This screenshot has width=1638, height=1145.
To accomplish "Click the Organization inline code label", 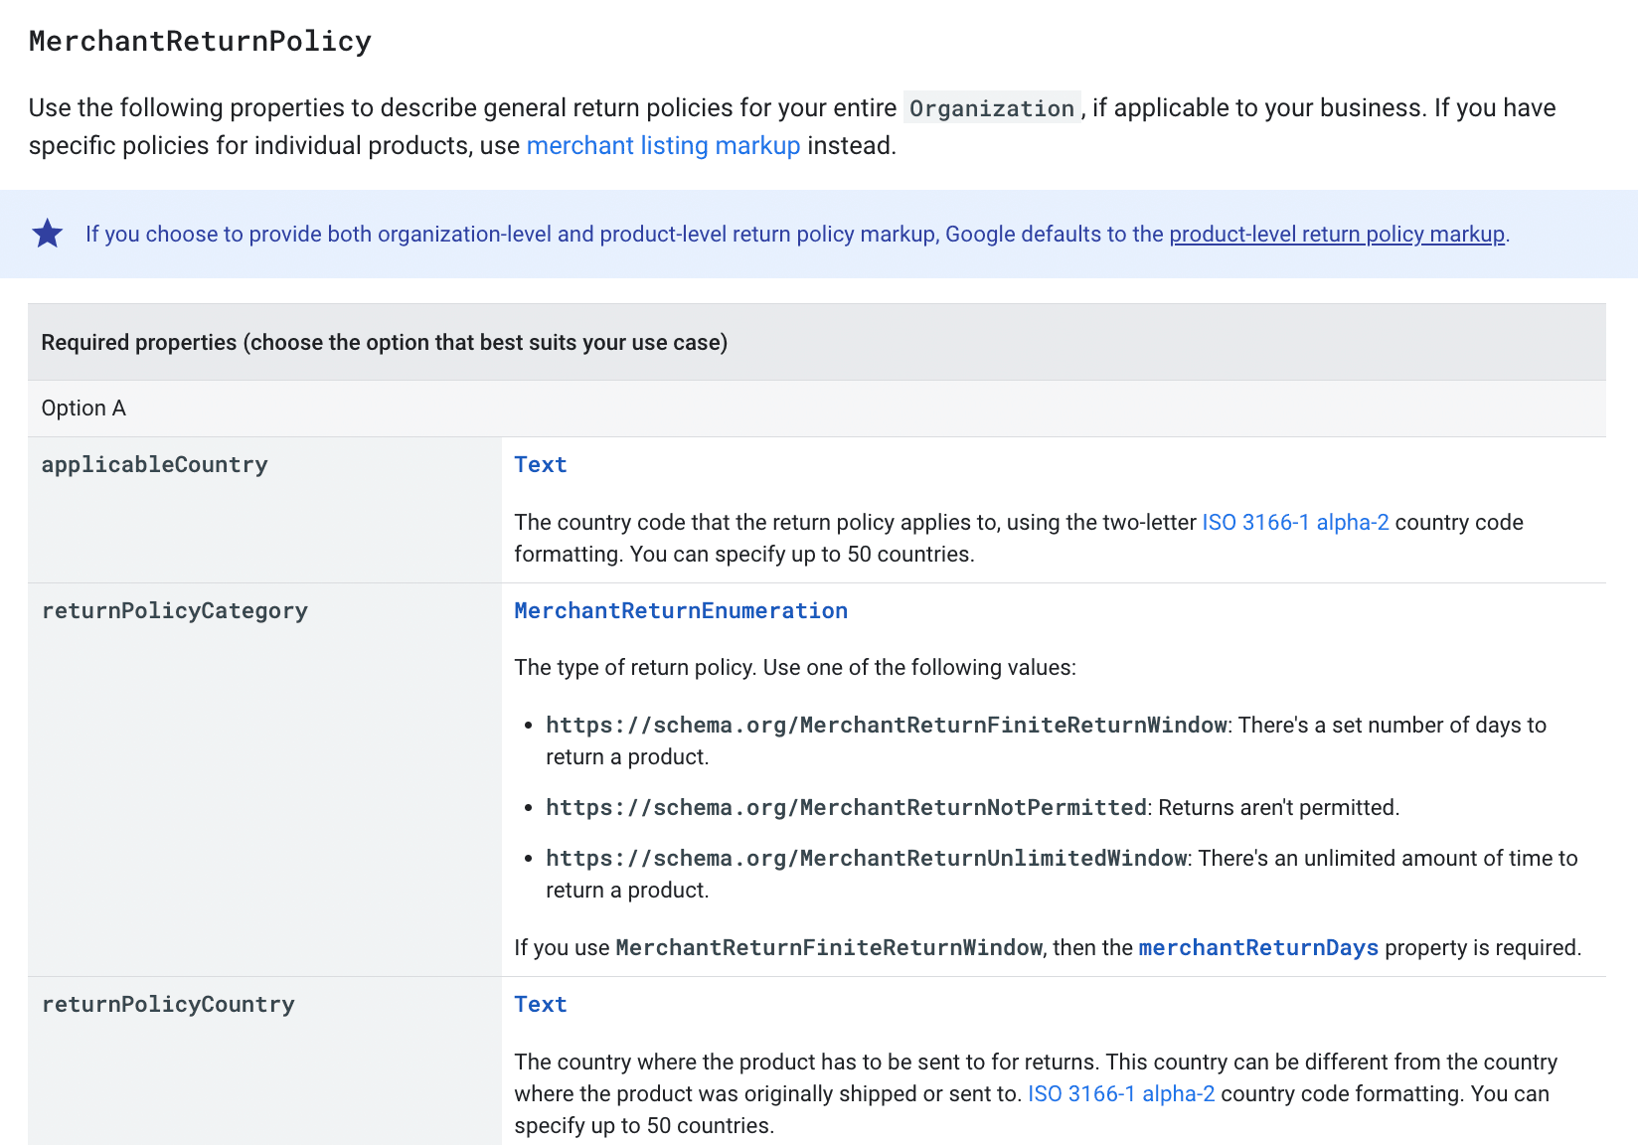I will 990,107.
